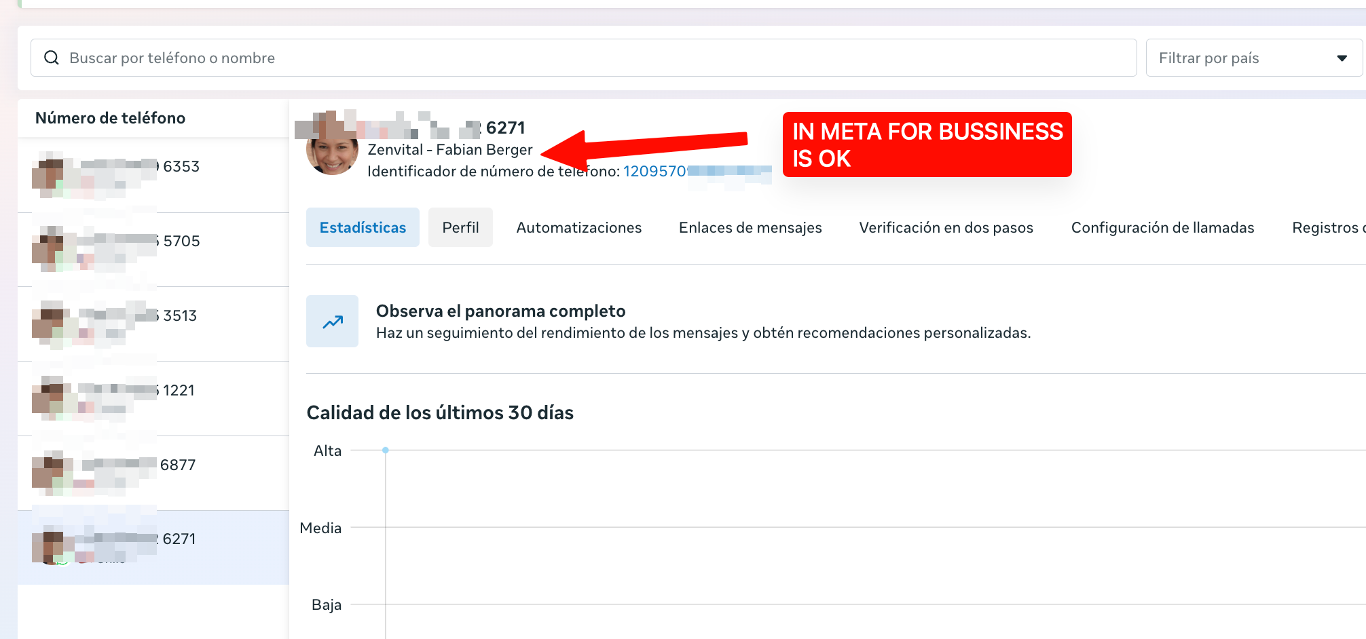Screen dimensions: 1366x639
Task: Select phone number ending in 6877
Action: 153,473
